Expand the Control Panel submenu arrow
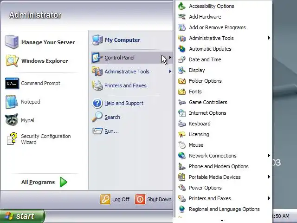Screen dimensions: 297x223 click(170, 58)
